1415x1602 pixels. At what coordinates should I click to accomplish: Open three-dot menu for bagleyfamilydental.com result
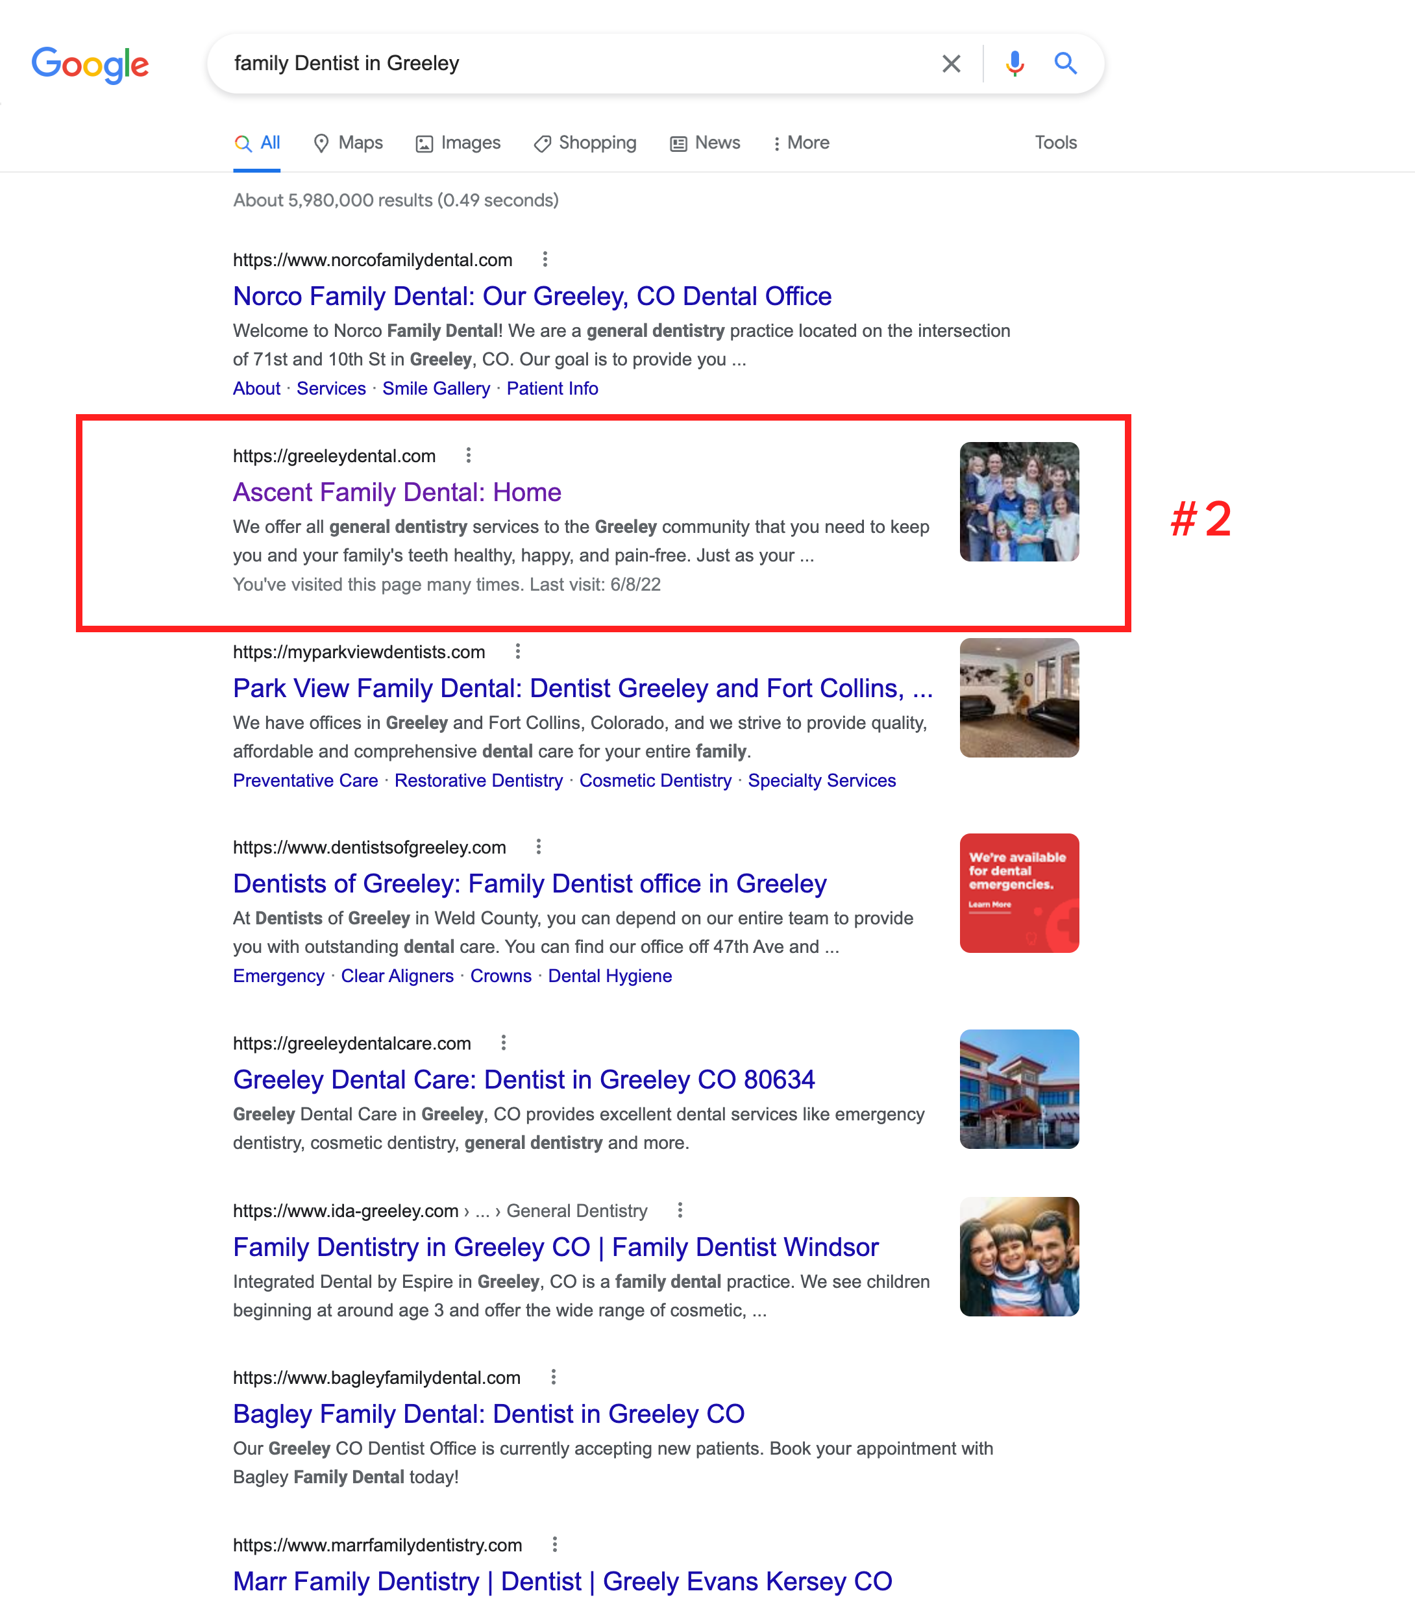(552, 1377)
